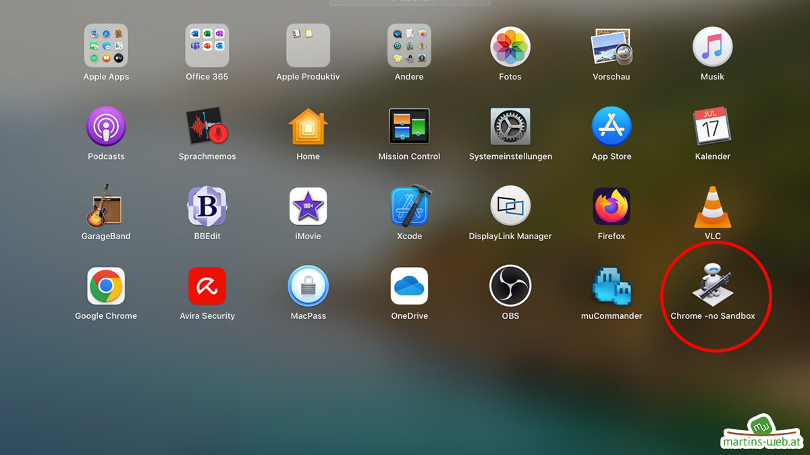Open the Podcasts app

[x=106, y=126]
